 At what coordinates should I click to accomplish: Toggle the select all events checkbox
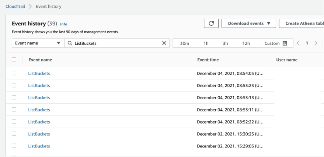tap(14, 60)
